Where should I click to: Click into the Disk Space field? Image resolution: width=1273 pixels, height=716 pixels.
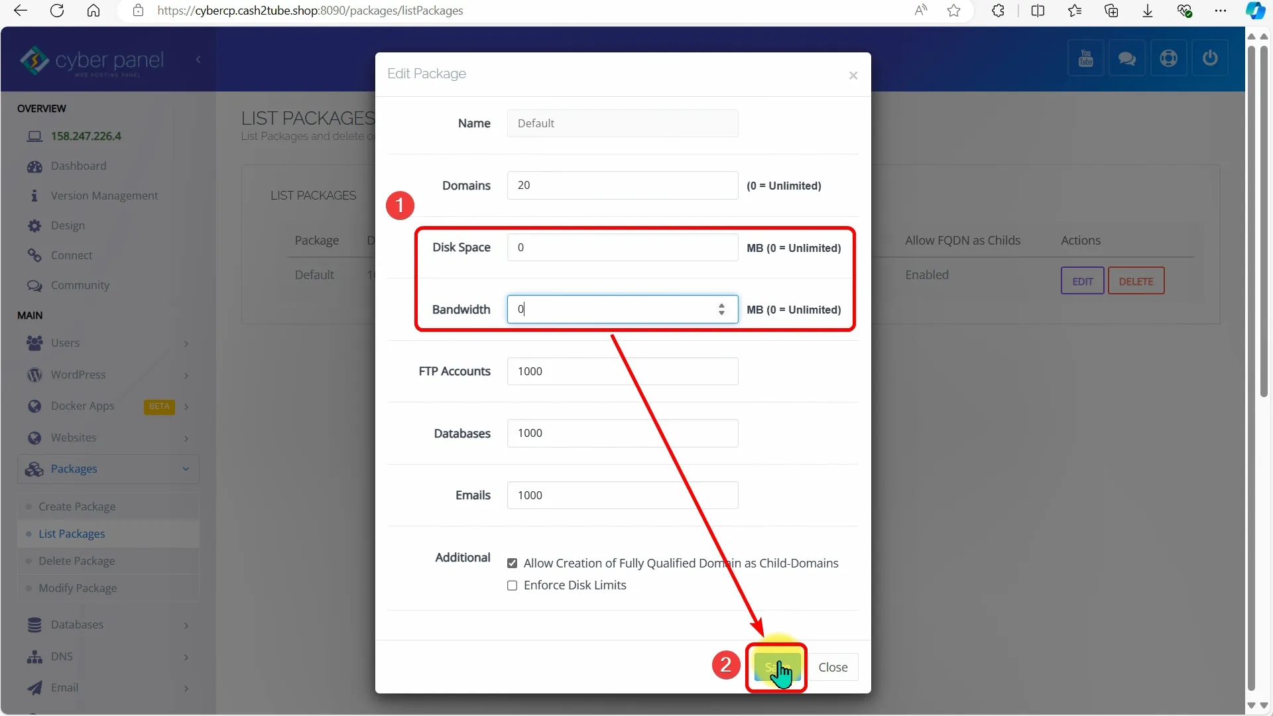pyautogui.click(x=622, y=247)
